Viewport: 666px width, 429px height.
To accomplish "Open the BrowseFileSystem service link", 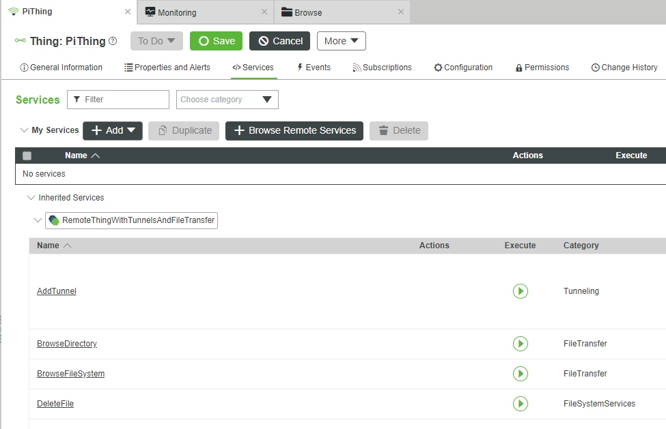I will click(70, 374).
